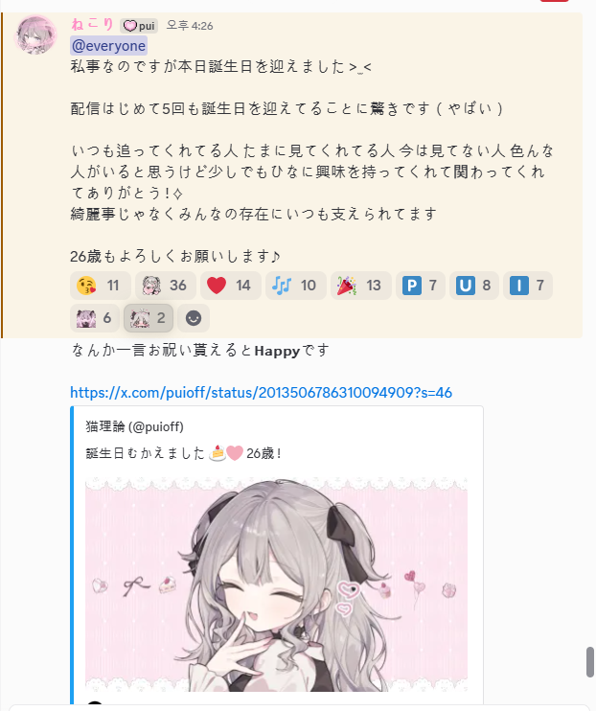Open the x.com/puioff status link

pyautogui.click(x=262, y=392)
